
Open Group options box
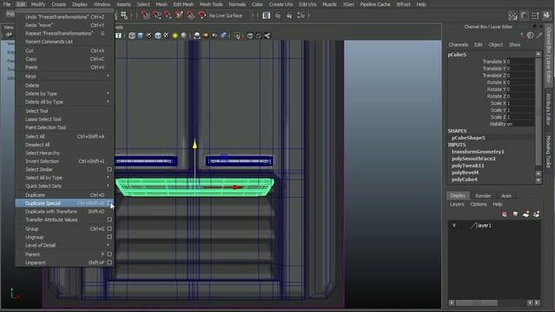[109, 229]
